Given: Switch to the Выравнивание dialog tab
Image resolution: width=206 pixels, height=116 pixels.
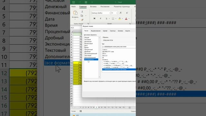Looking at the screenshot, I should (96, 31).
